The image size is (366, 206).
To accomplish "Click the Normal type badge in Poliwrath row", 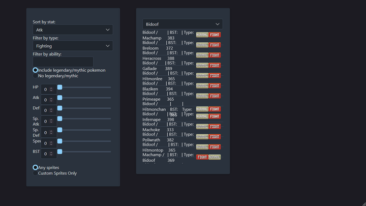I will coord(202,137).
